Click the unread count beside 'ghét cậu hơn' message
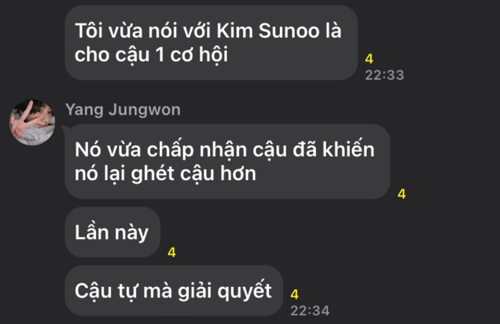The width and height of the screenshot is (500, 324). coord(401,194)
